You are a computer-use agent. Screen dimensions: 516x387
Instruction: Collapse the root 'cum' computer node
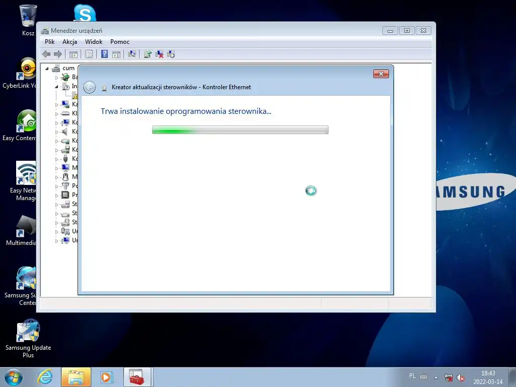[47, 69]
